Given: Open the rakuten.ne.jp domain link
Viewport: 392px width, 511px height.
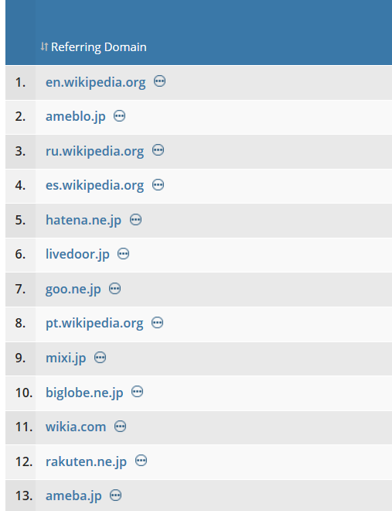Looking at the screenshot, I should [86, 461].
